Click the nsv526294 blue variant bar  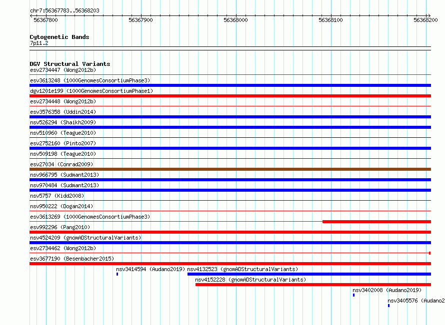230,127
